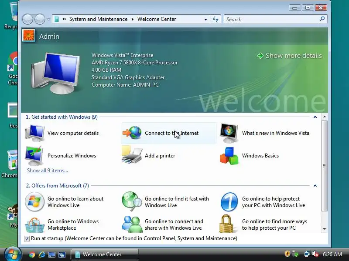The image size is (349, 261).
Task: Click the padlock more ways to protect icon
Action: tap(226, 224)
